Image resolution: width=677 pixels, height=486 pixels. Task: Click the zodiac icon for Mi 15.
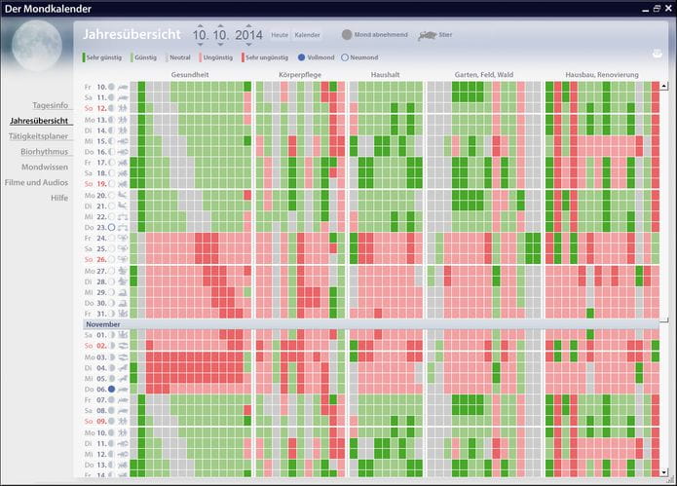point(123,140)
